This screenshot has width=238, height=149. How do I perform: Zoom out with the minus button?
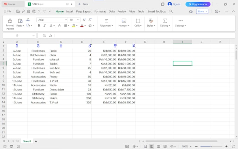(x=196, y=146)
